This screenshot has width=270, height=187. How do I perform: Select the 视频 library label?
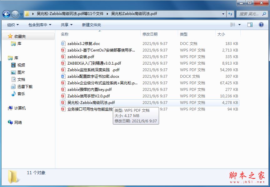click(21, 65)
